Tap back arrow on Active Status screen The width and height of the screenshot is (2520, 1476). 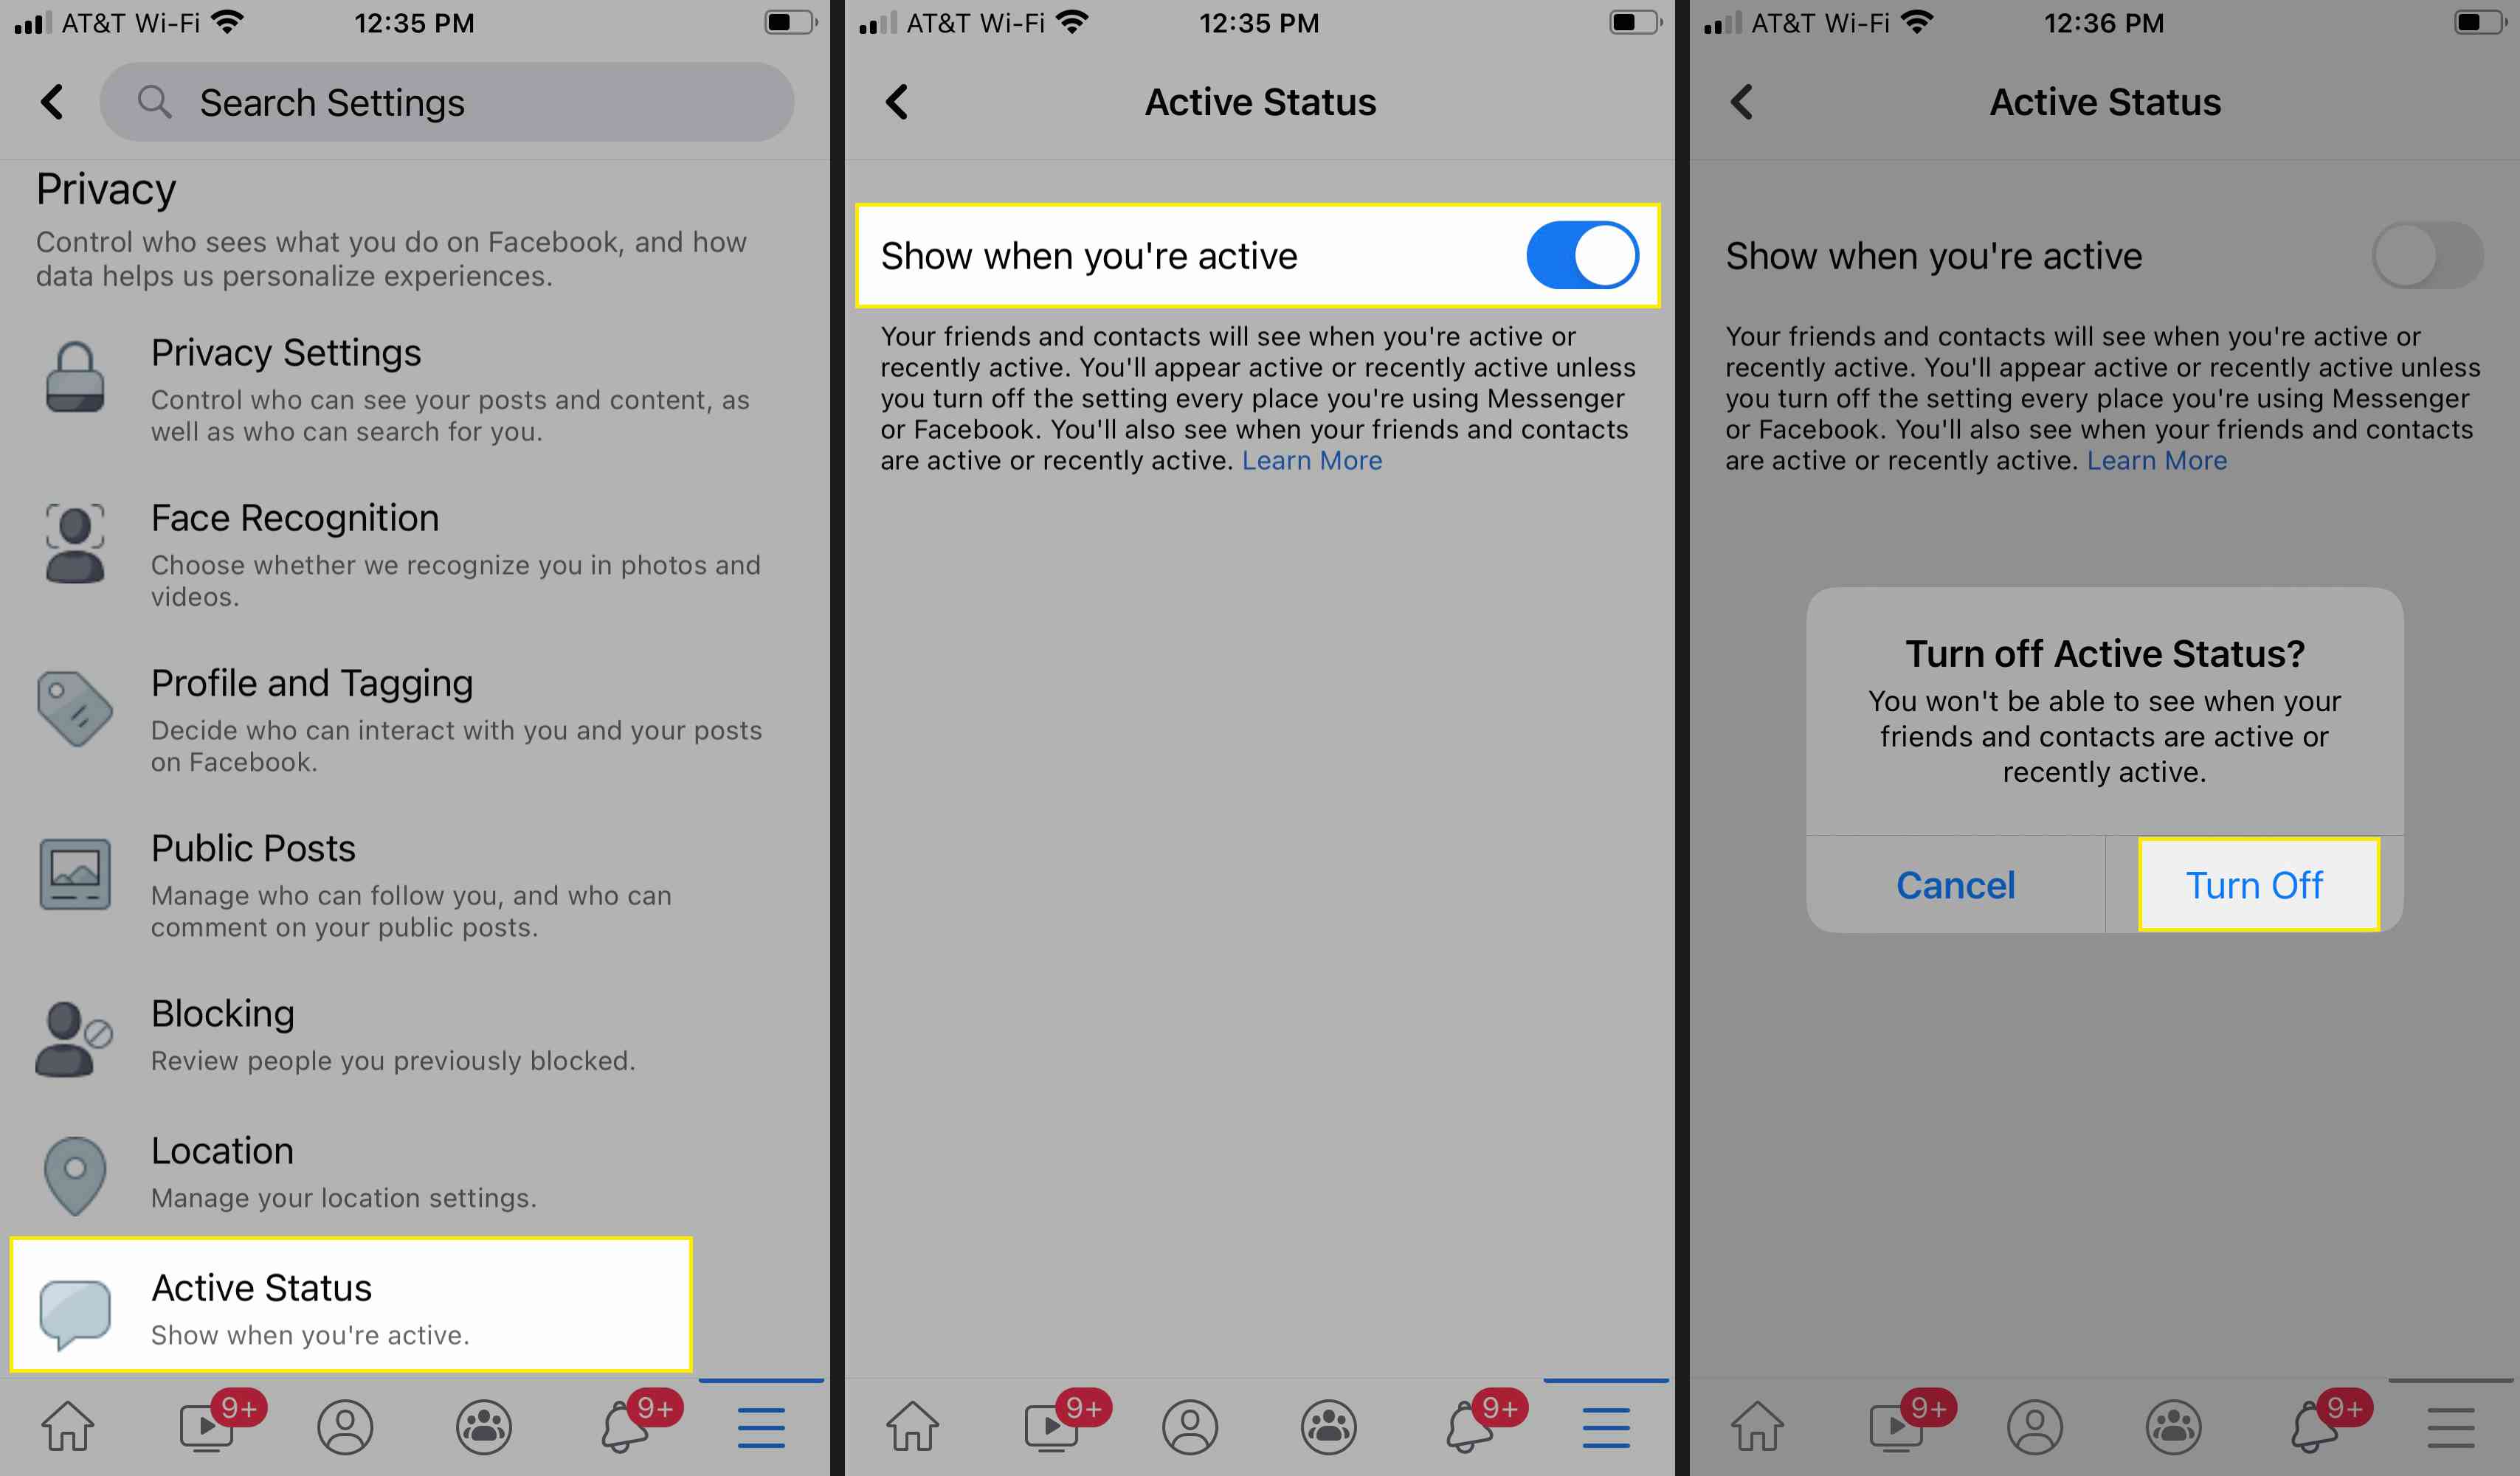point(898,100)
